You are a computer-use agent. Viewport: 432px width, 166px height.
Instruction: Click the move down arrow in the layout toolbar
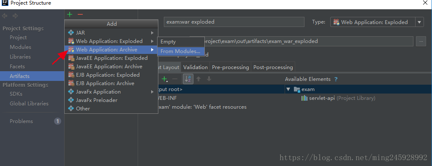pyautogui.click(x=209, y=79)
